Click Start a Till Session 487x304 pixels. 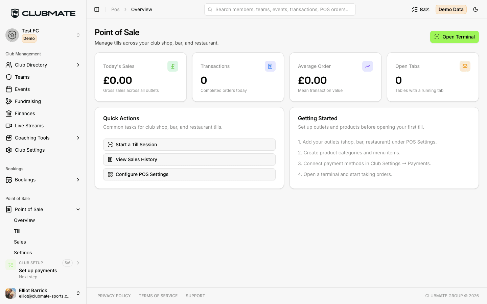click(x=189, y=145)
